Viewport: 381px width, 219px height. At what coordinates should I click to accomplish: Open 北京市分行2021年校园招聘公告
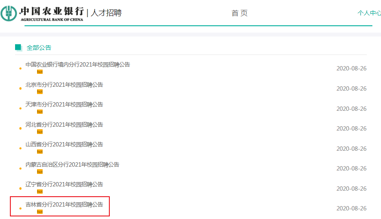(64, 85)
